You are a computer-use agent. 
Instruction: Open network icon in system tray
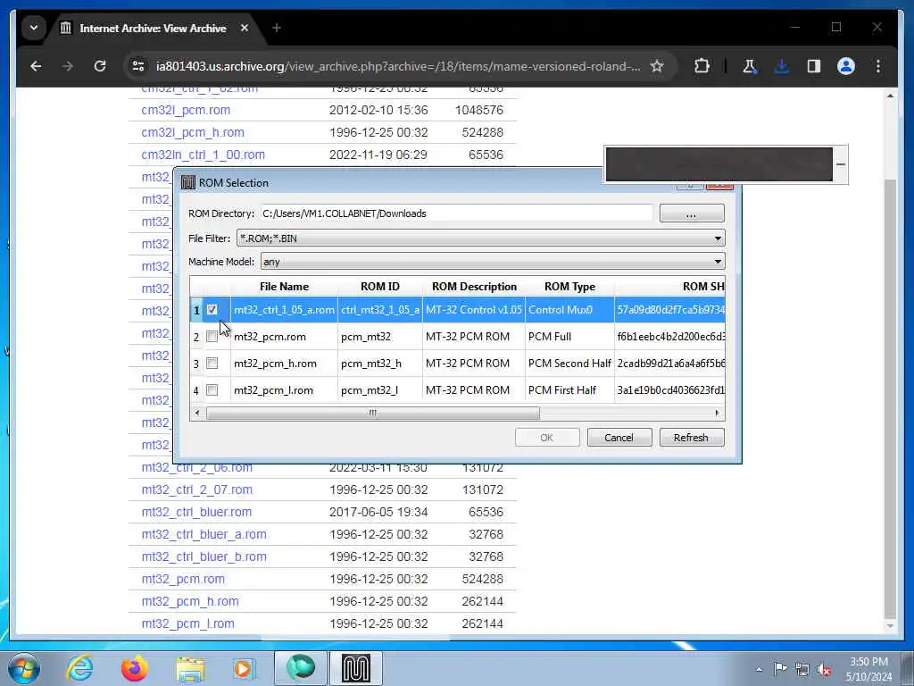802,669
